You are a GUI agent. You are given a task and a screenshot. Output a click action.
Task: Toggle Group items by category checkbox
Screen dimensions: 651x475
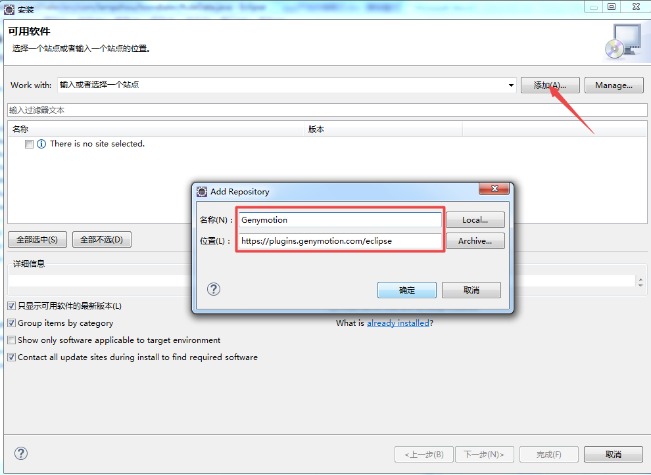12,323
